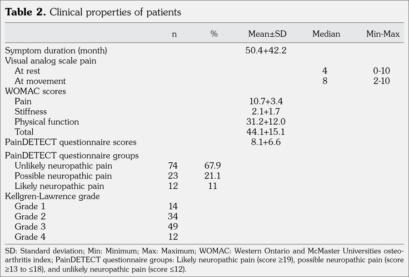409x277 pixels.
Task: Select the 'Possible neuropathic pain' row label
Action: [x=63, y=176]
